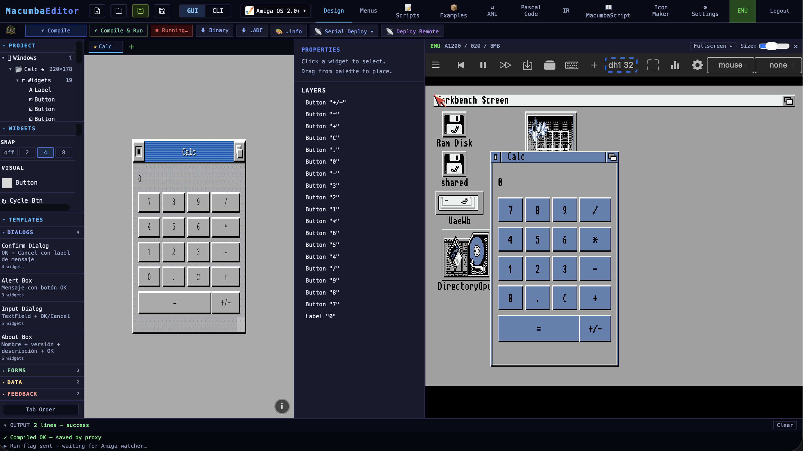Image resolution: width=803 pixels, height=451 pixels.
Task: Download the Binary
Action: pyautogui.click(x=214, y=31)
